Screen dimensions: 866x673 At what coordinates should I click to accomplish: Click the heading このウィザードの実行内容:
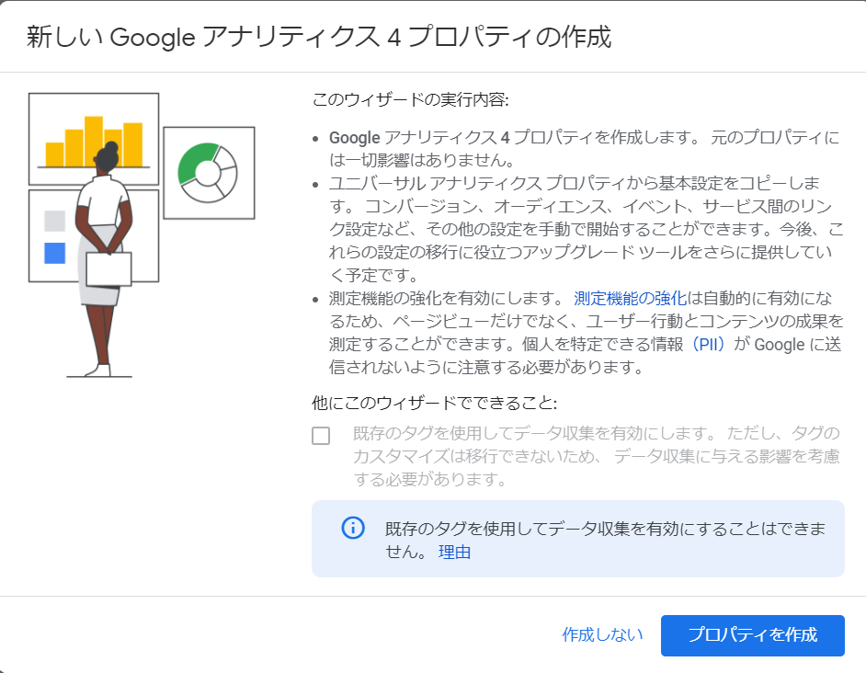(410, 100)
